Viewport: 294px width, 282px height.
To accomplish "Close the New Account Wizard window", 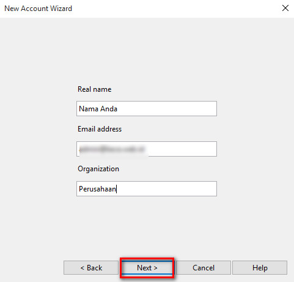I will point(285,8).
